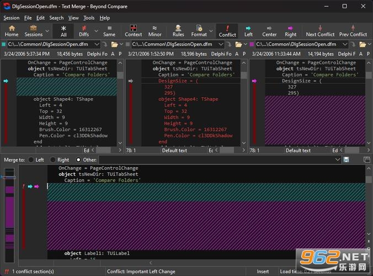Image resolution: width=373 pixels, height=276 pixels.
Task: Expand the center pane file path dropdown
Action: 221,44
